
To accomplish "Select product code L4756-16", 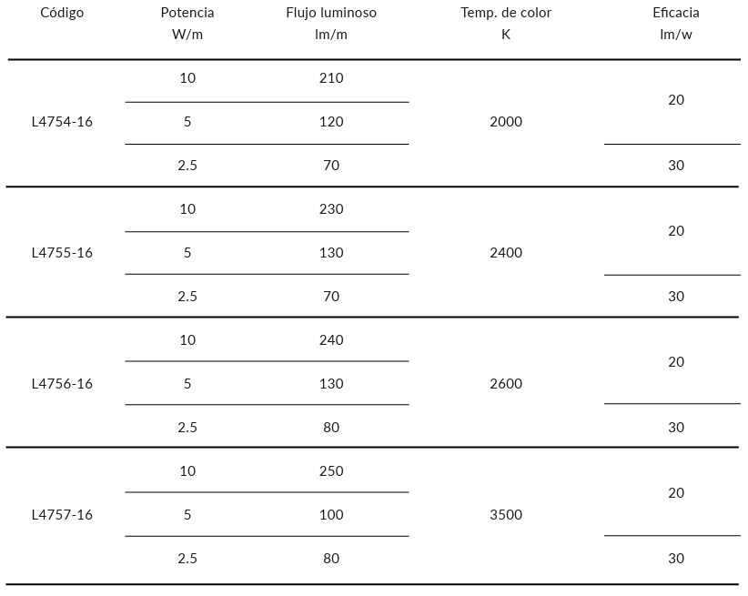I will [x=62, y=384].
